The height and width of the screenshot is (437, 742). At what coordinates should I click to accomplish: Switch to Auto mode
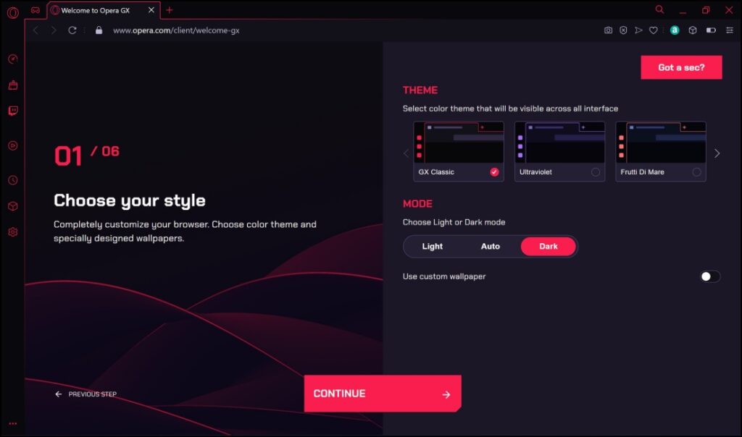pyautogui.click(x=491, y=246)
